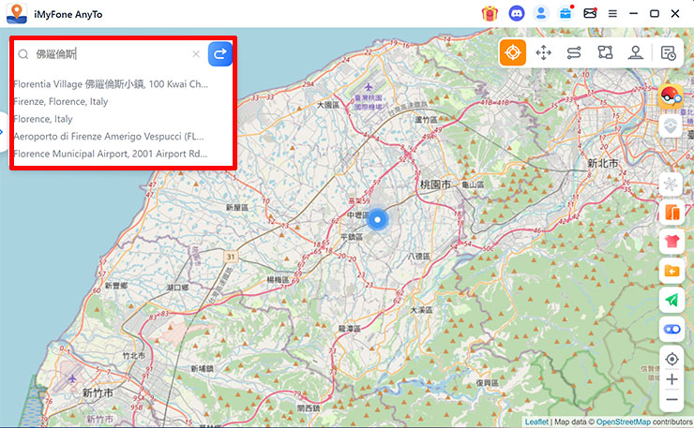694x428 pixels.
Task: Select the Teleport mode target icon
Action: tap(512, 52)
